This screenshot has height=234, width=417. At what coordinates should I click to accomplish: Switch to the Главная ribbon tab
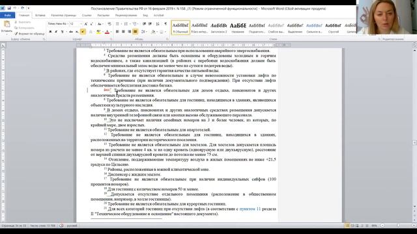pos(24,16)
